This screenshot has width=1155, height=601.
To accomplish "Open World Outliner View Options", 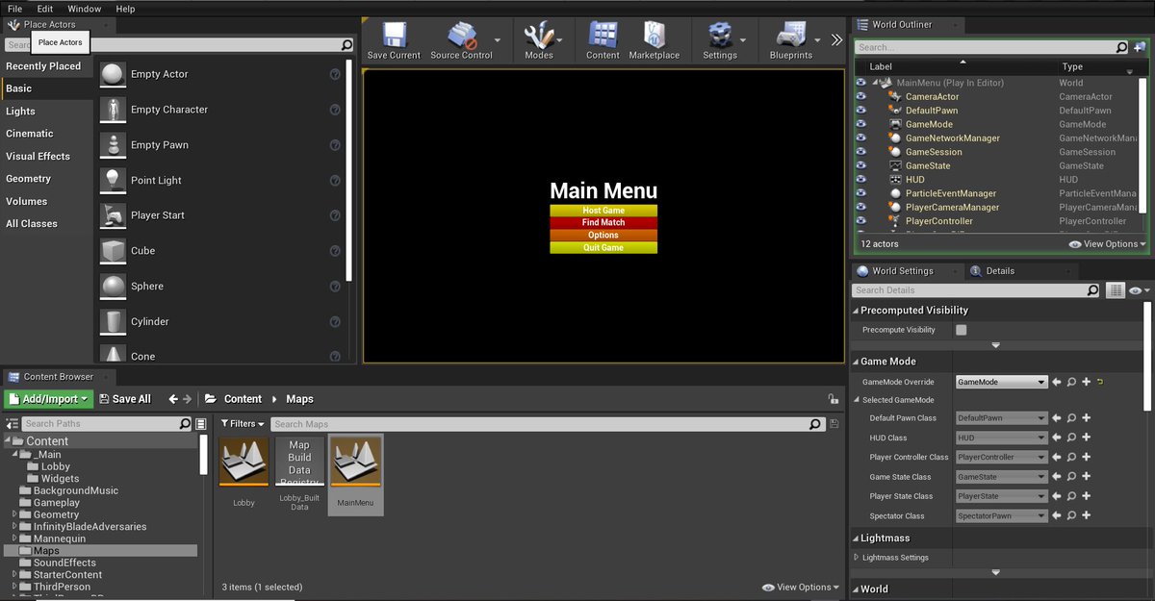I will [x=1108, y=244].
